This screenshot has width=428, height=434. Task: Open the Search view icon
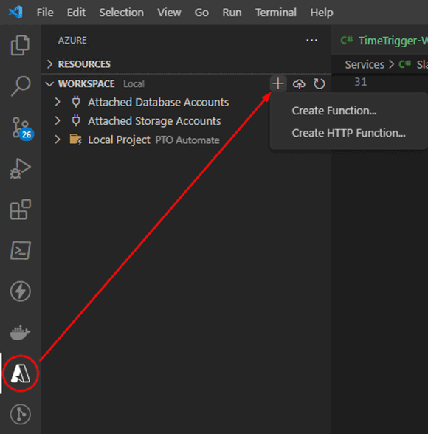[21, 86]
